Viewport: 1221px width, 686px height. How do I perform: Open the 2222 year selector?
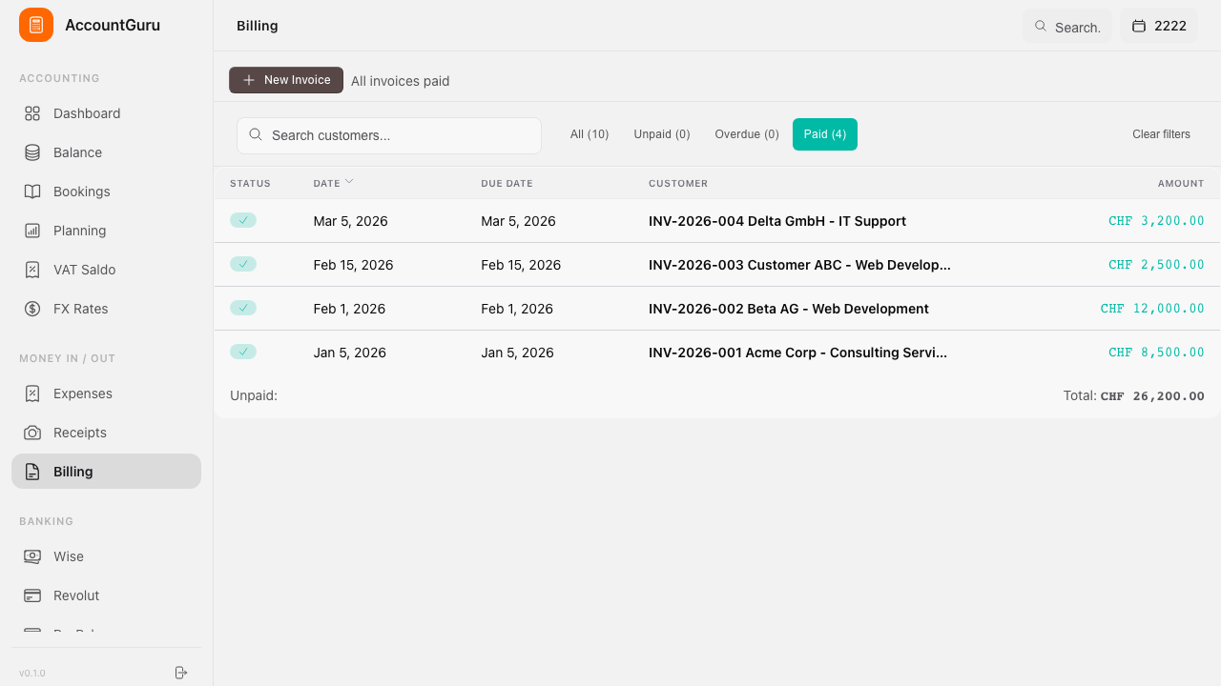point(1159,27)
